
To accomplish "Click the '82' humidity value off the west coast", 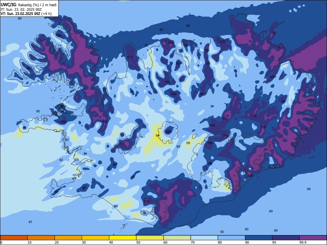I will click(61, 160).
